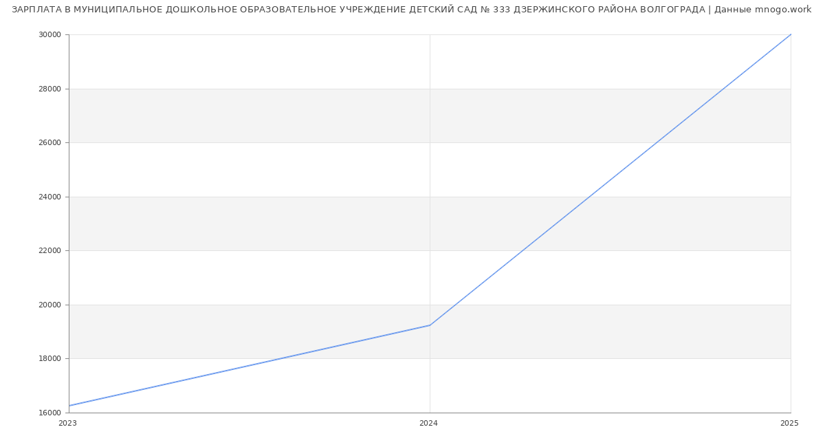Click the line's 2024 data point

[430, 325]
